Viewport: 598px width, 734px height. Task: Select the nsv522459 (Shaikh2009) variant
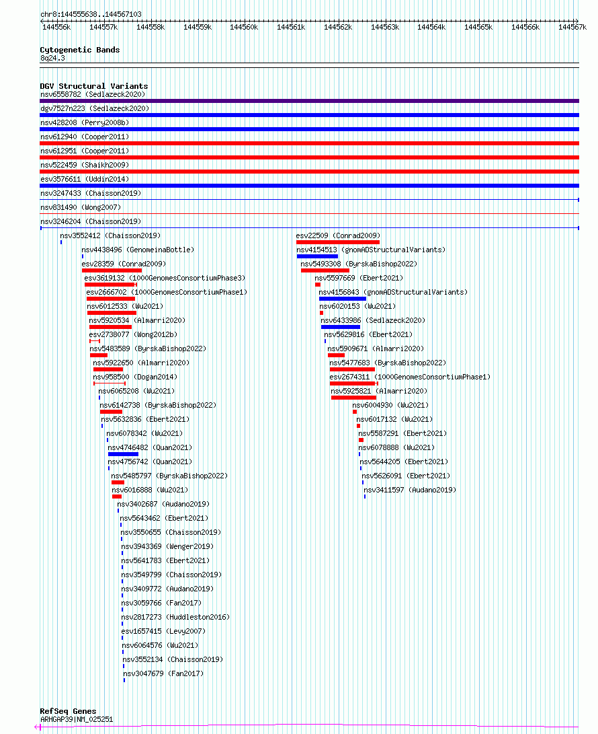(85, 165)
